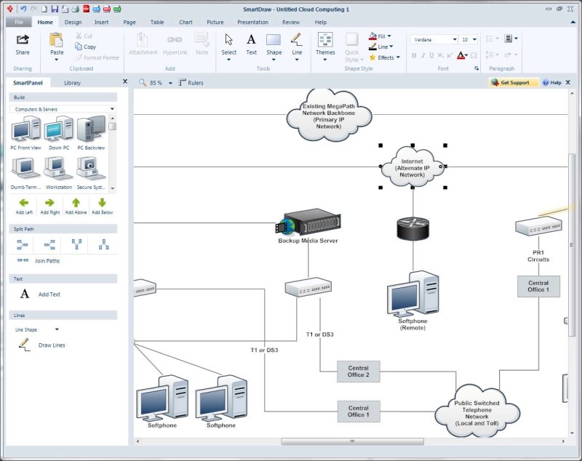
Task: Switch to the Insert tab
Action: 101,23
